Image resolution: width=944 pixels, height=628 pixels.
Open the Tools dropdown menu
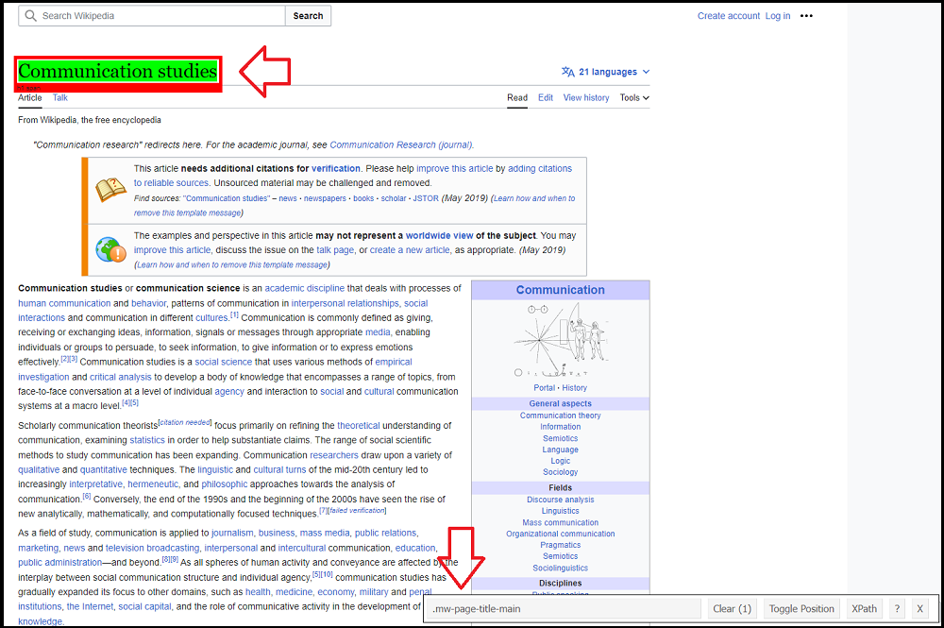[634, 98]
